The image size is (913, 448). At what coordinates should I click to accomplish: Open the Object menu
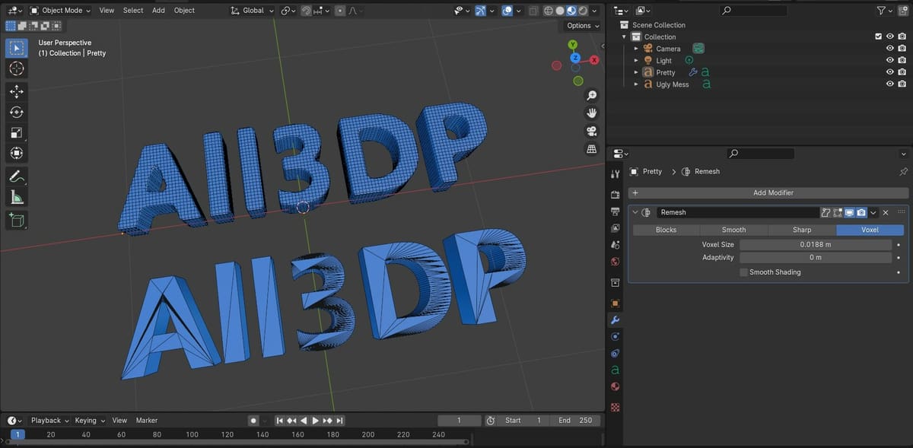pos(184,11)
